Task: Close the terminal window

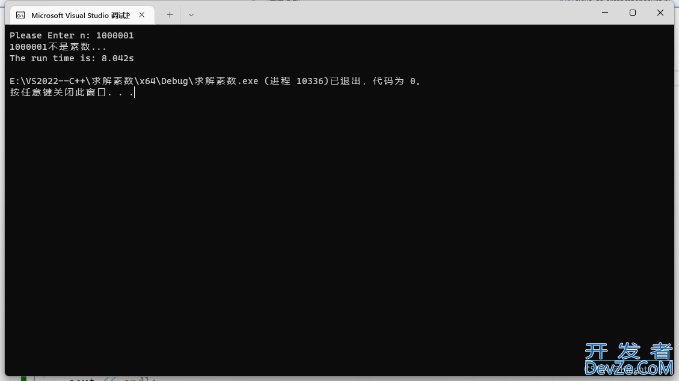Action: (x=660, y=13)
